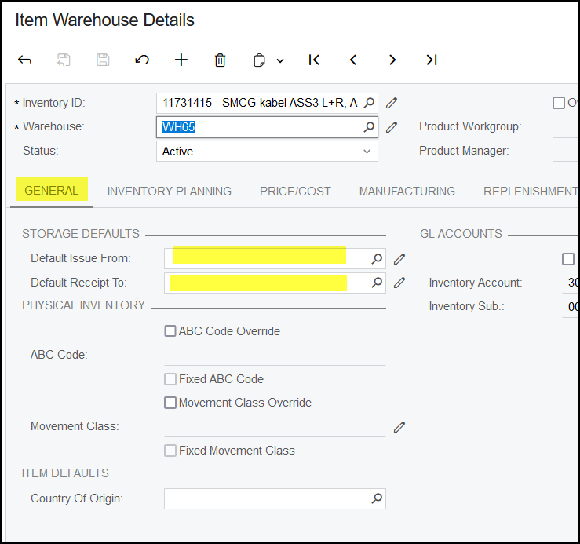Screen dimensions: 580x544
Task: Go to the first record
Action: (314, 60)
